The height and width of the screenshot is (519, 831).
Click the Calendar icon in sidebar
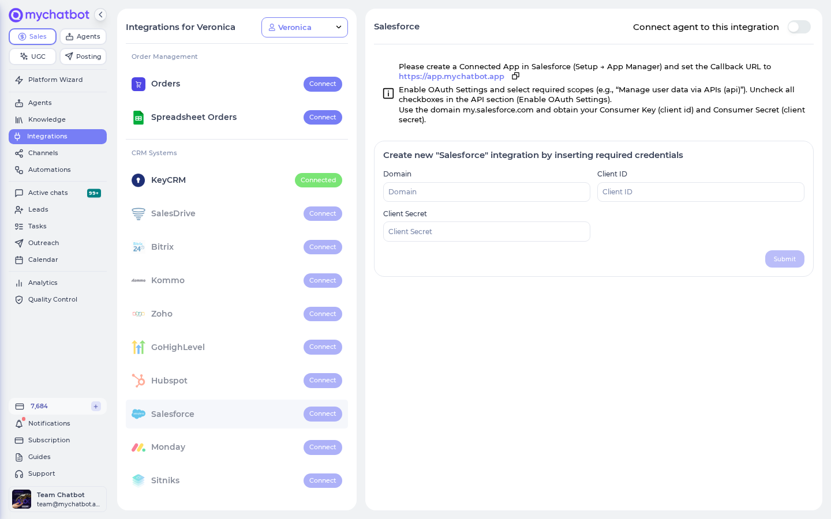tap(19, 260)
